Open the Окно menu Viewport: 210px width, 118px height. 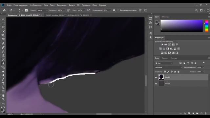(94, 5)
